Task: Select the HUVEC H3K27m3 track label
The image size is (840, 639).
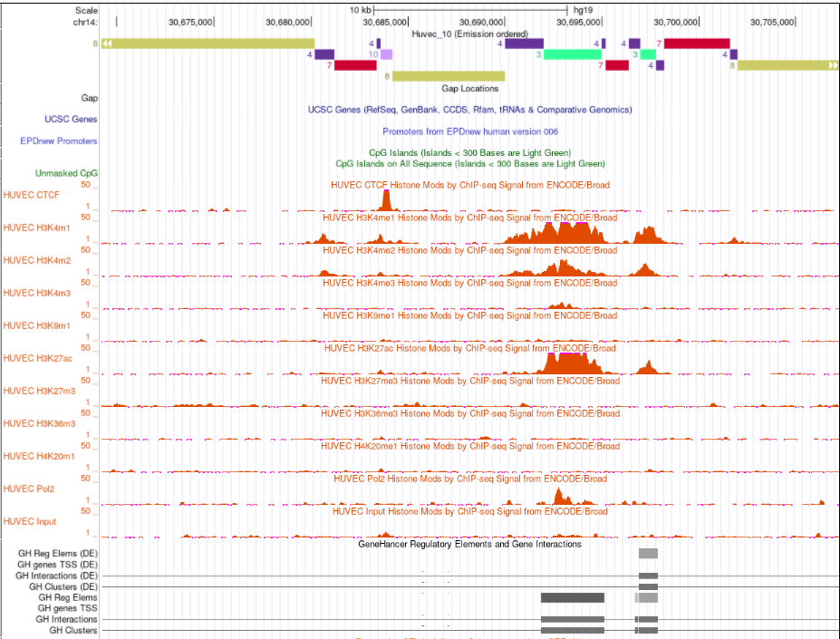Action: (x=39, y=391)
